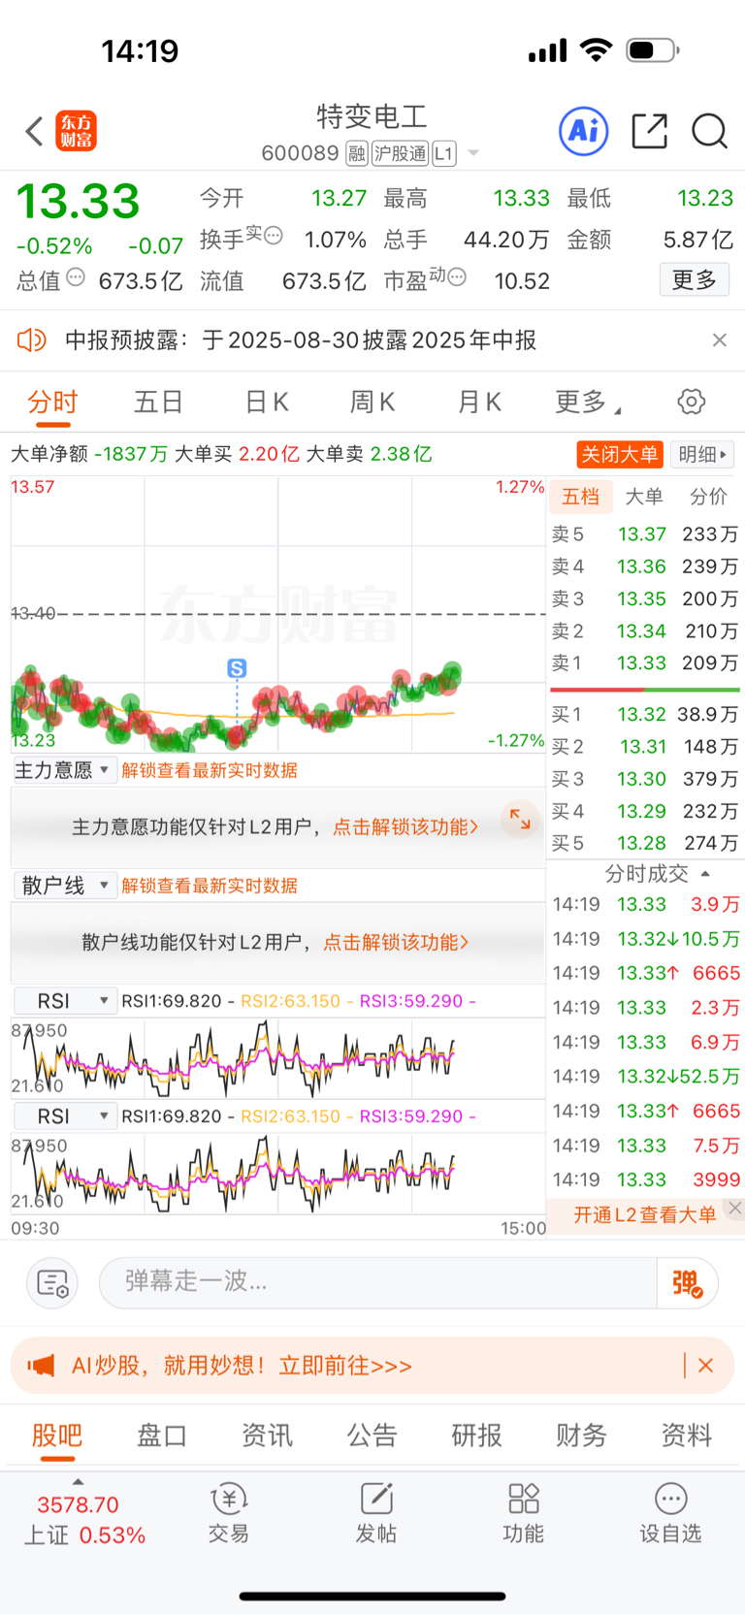Open the Ai assistant icon
Image resolution: width=745 pixels, height=1615 pixels.
(584, 131)
